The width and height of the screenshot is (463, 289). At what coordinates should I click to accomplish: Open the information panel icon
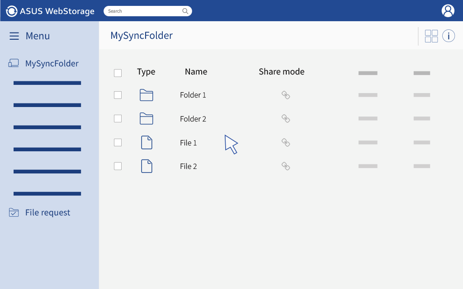448,36
